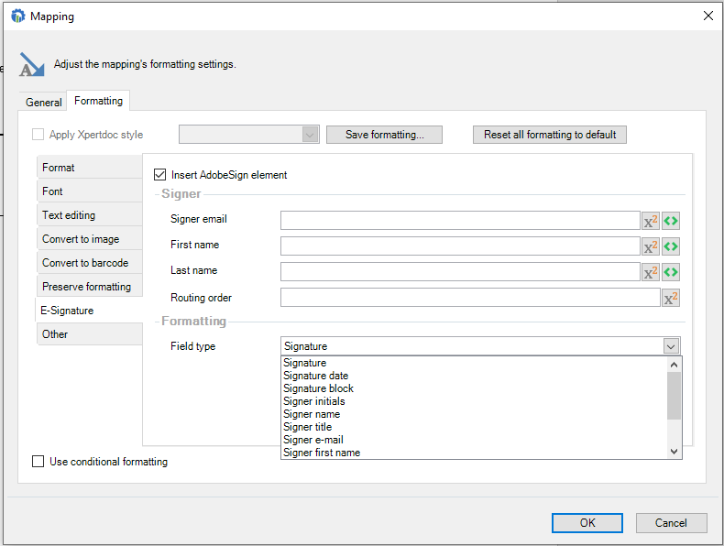This screenshot has height=546, width=724.
Task: Choose Signature block option
Action: [474, 388]
